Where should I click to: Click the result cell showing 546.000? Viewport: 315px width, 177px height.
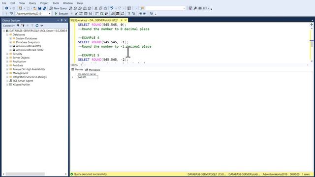click(x=88, y=77)
